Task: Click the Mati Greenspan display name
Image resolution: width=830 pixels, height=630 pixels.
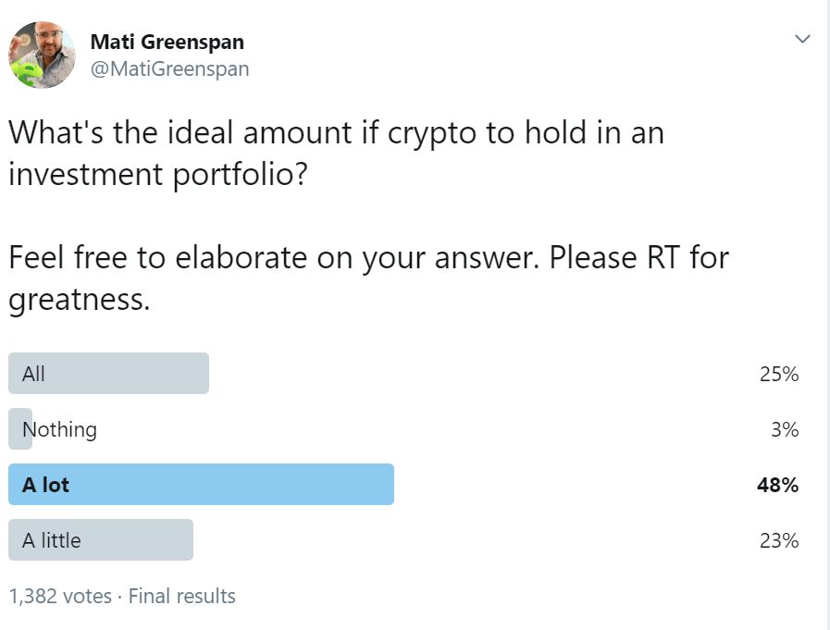Action: [167, 42]
